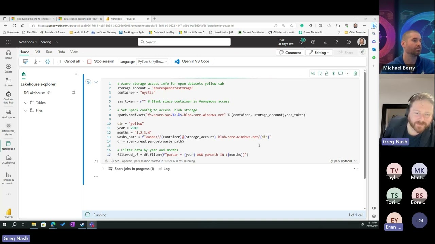The height and width of the screenshot is (244, 435).
Task: Open cell run options chevron
Action: click(x=96, y=82)
